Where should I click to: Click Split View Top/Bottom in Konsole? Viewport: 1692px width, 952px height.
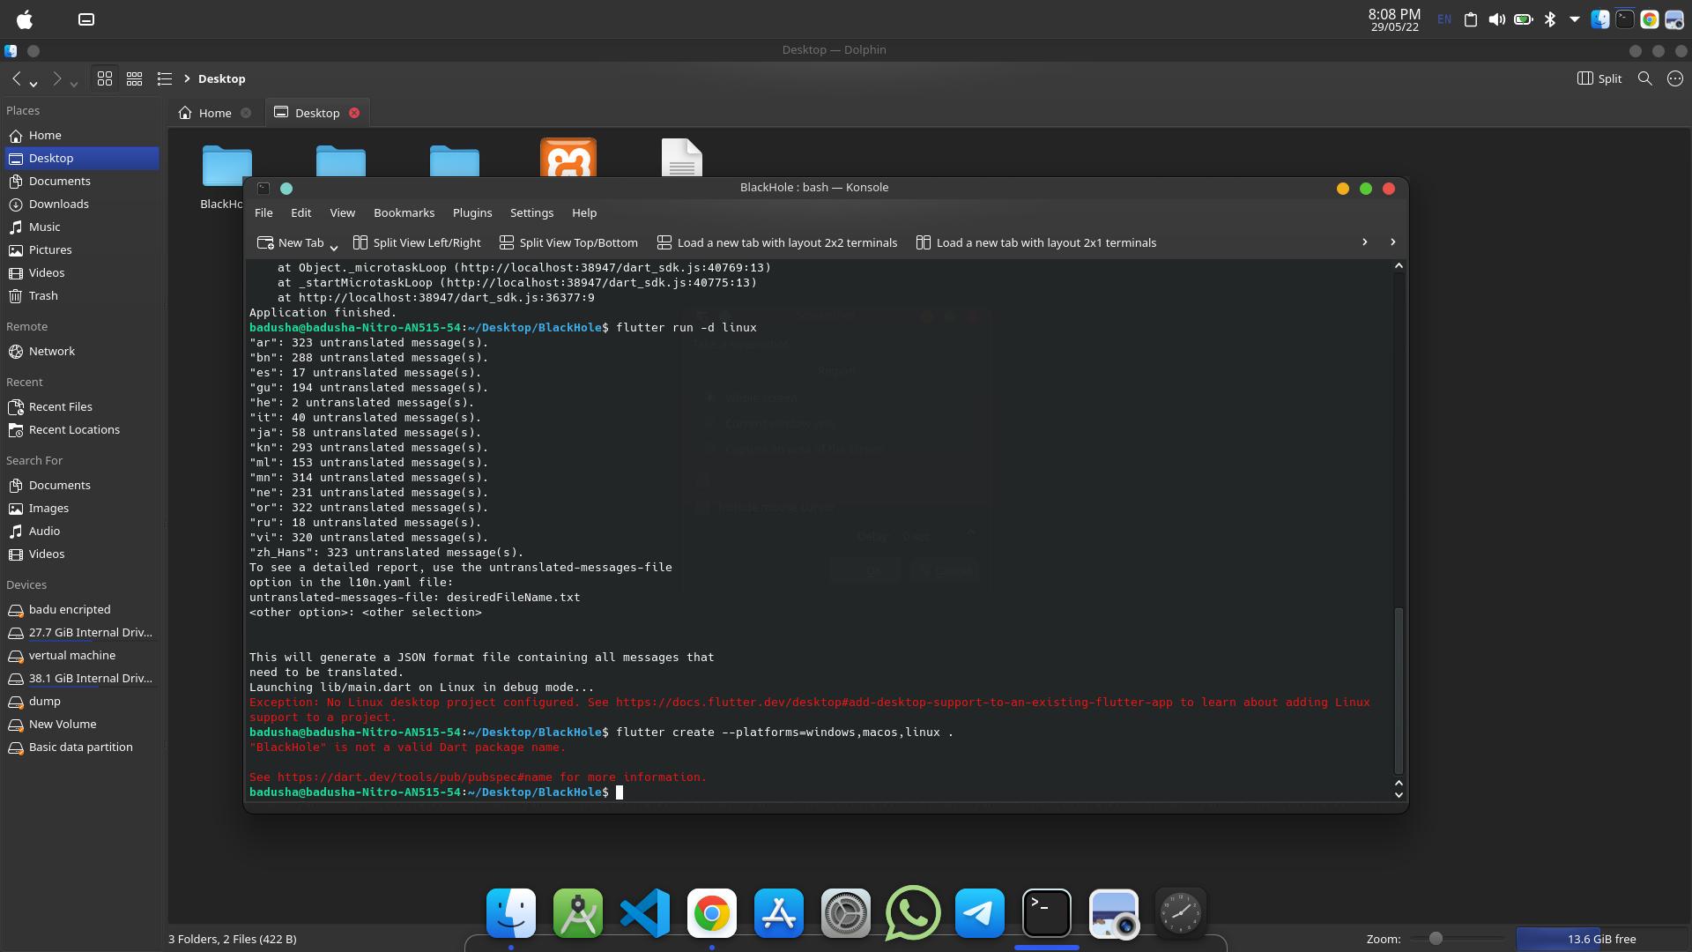point(568,242)
